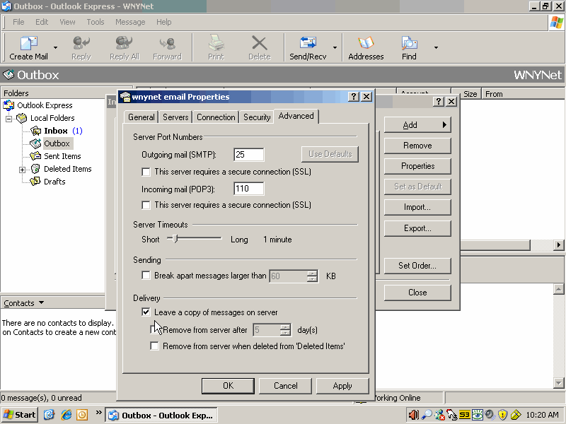Viewport: 566px width, 424px height.
Task: Click the Create Mail toolbar icon
Action: point(28,43)
